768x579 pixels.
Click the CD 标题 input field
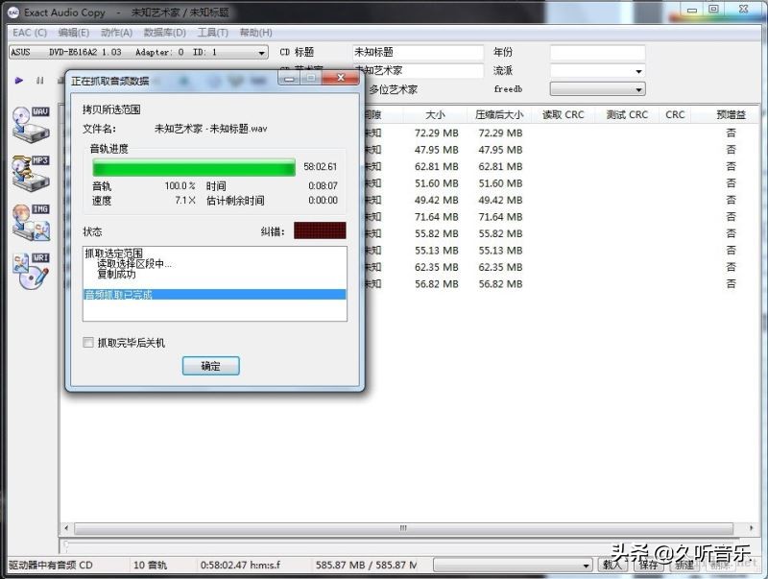point(418,52)
